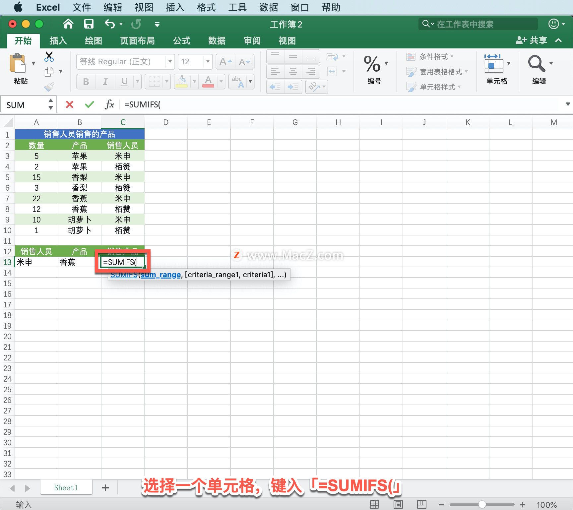The image size is (573, 510).
Task: Expand Conditional Formatting menu
Action: click(x=452, y=56)
